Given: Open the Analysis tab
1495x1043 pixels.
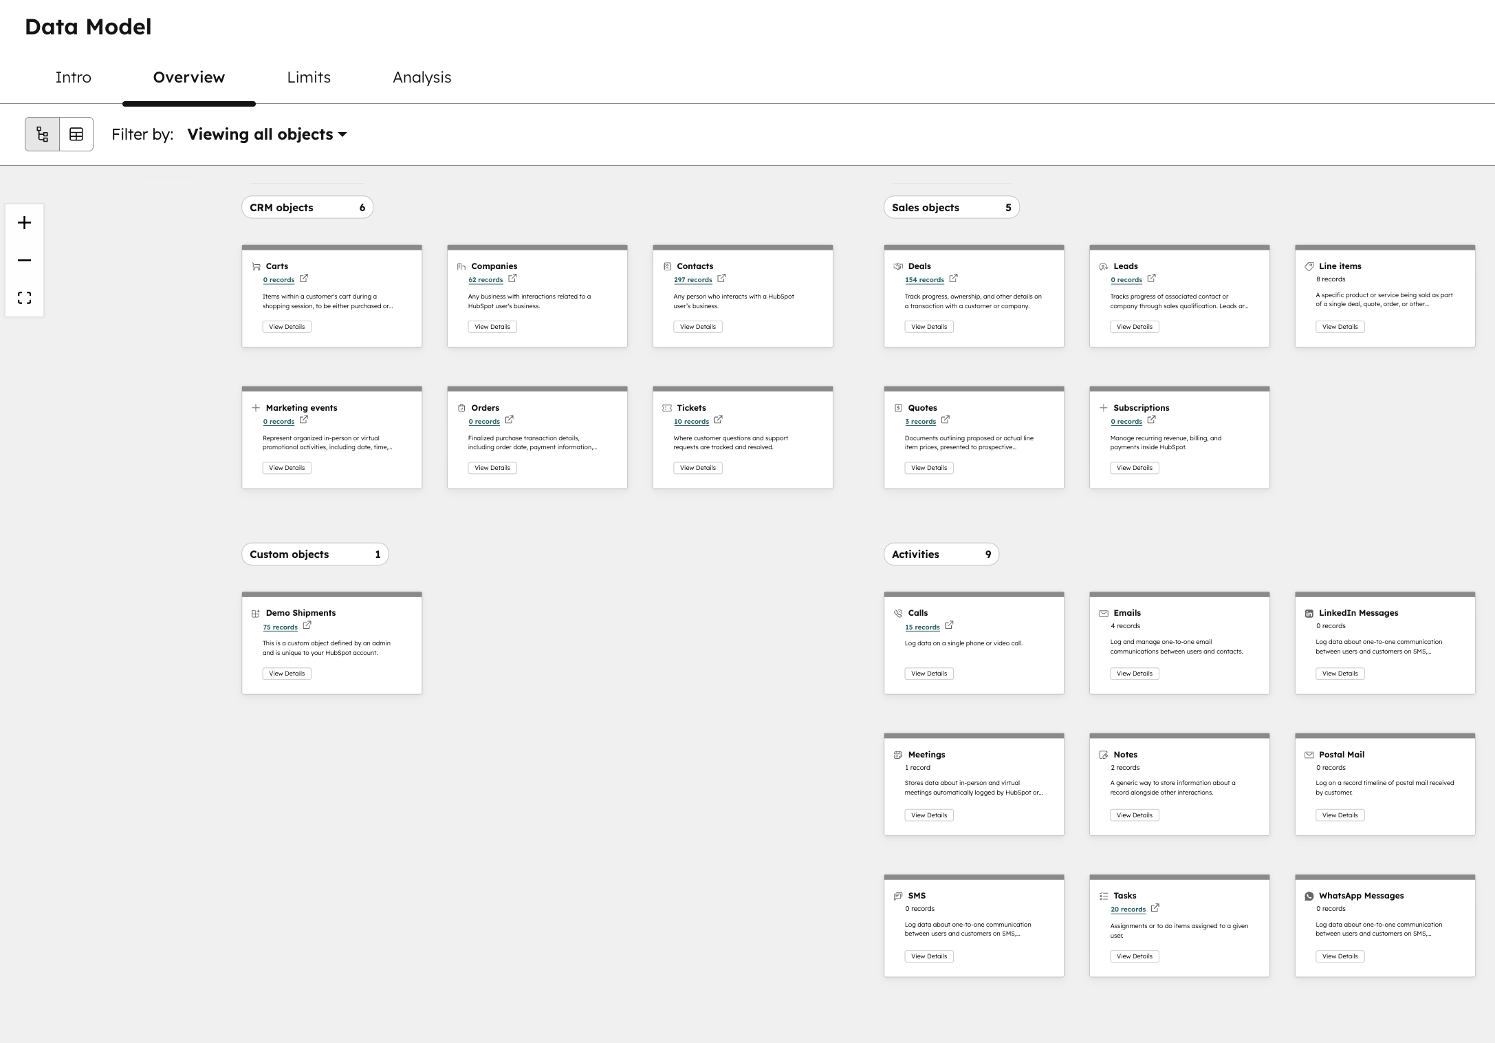Looking at the screenshot, I should (x=422, y=78).
